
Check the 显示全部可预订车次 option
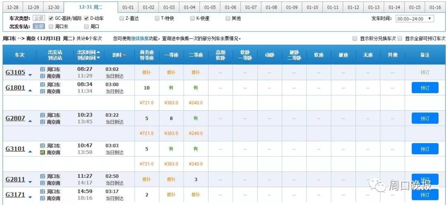pos(400,38)
